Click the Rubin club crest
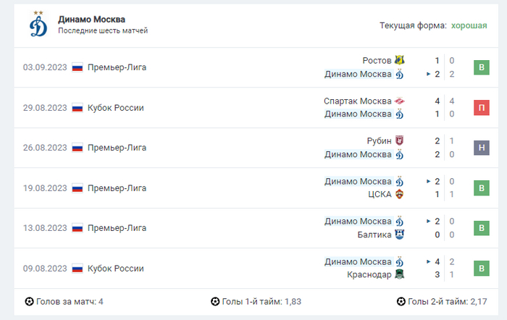The height and width of the screenshot is (320, 507). click(x=399, y=140)
